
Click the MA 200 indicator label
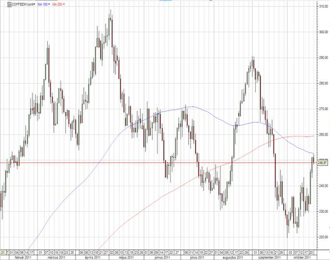57,4
